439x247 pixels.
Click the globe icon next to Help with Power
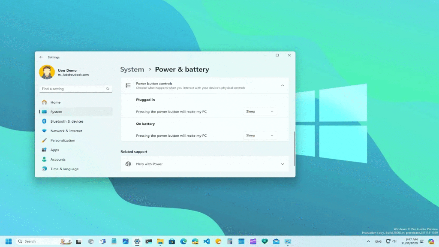[x=128, y=164]
